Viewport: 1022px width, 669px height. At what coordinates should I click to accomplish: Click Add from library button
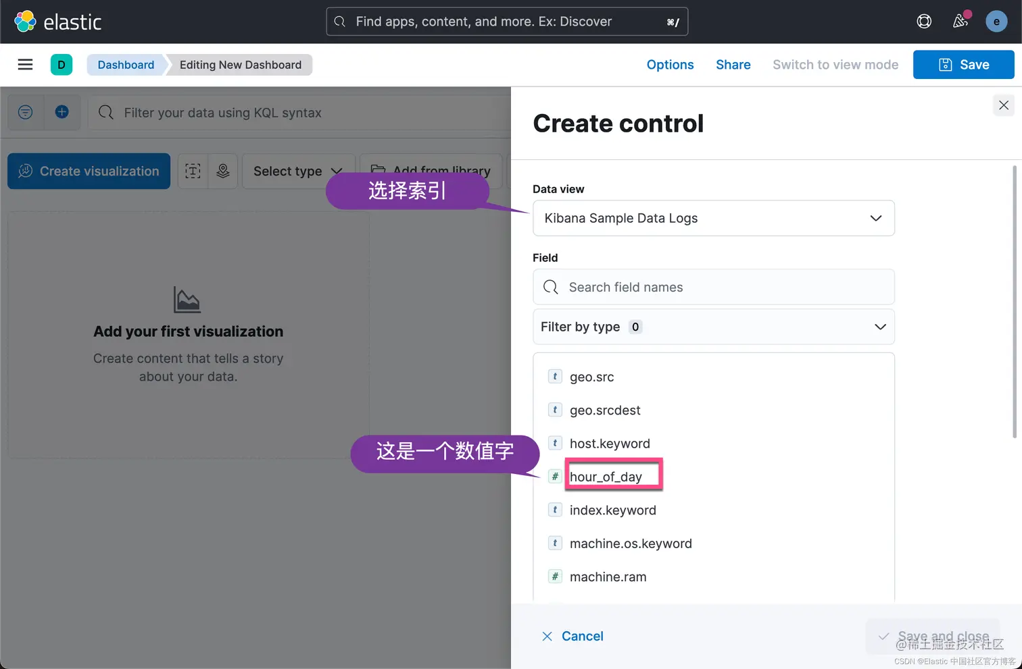[x=433, y=171]
